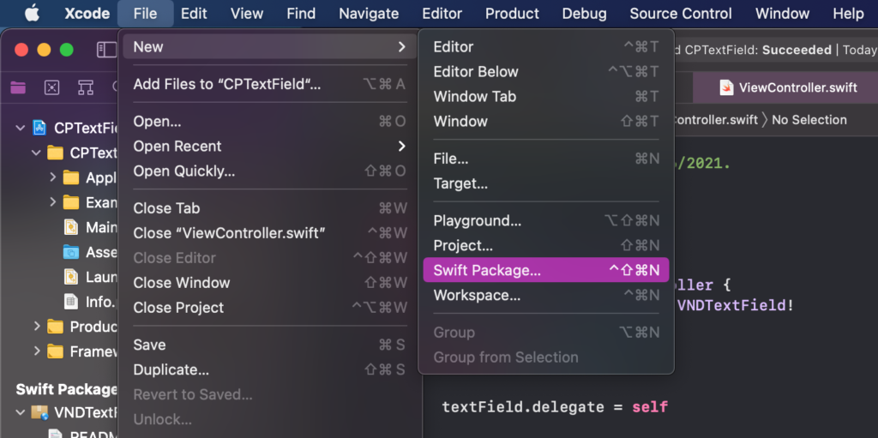Expand the Exam folder
The width and height of the screenshot is (878, 438).
pyautogui.click(x=52, y=202)
